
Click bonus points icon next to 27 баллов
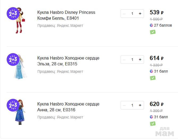[x=151, y=25]
